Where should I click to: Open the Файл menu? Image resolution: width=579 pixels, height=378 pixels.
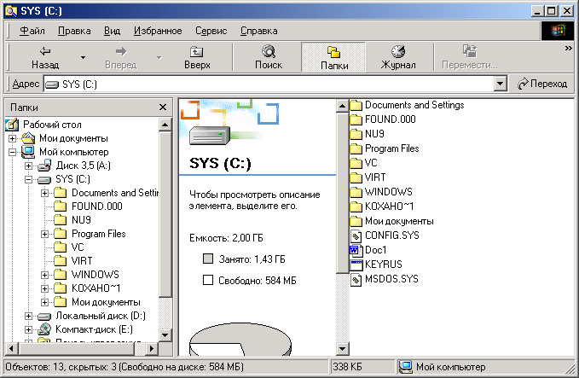click(x=32, y=31)
